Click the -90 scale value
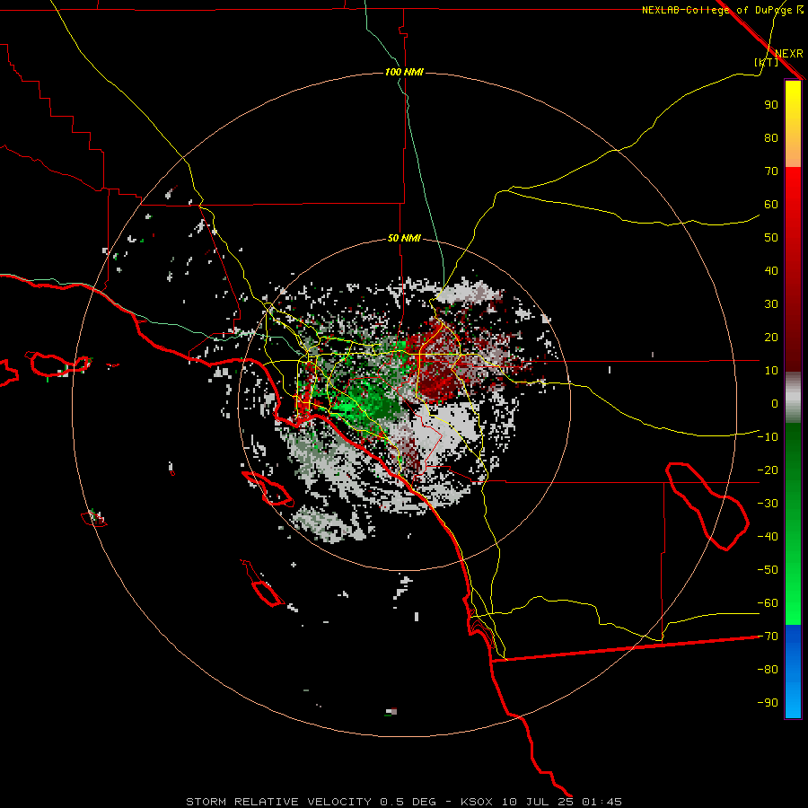The width and height of the screenshot is (808, 808). pyautogui.click(x=768, y=703)
